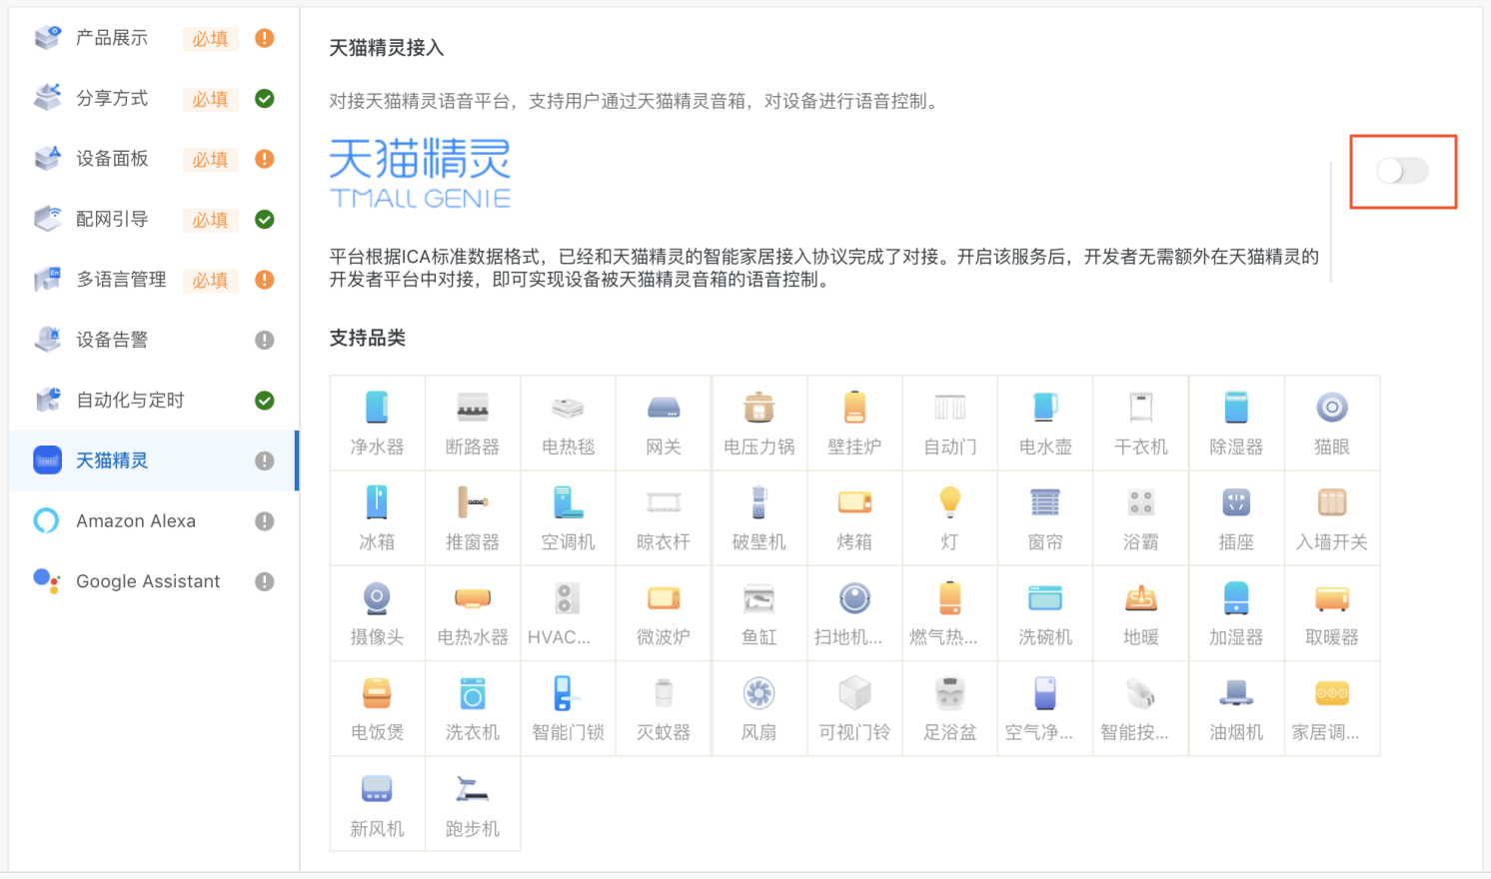
Task: Click the 洗衣机 washing machine icon
Action: tap(473, 693)
